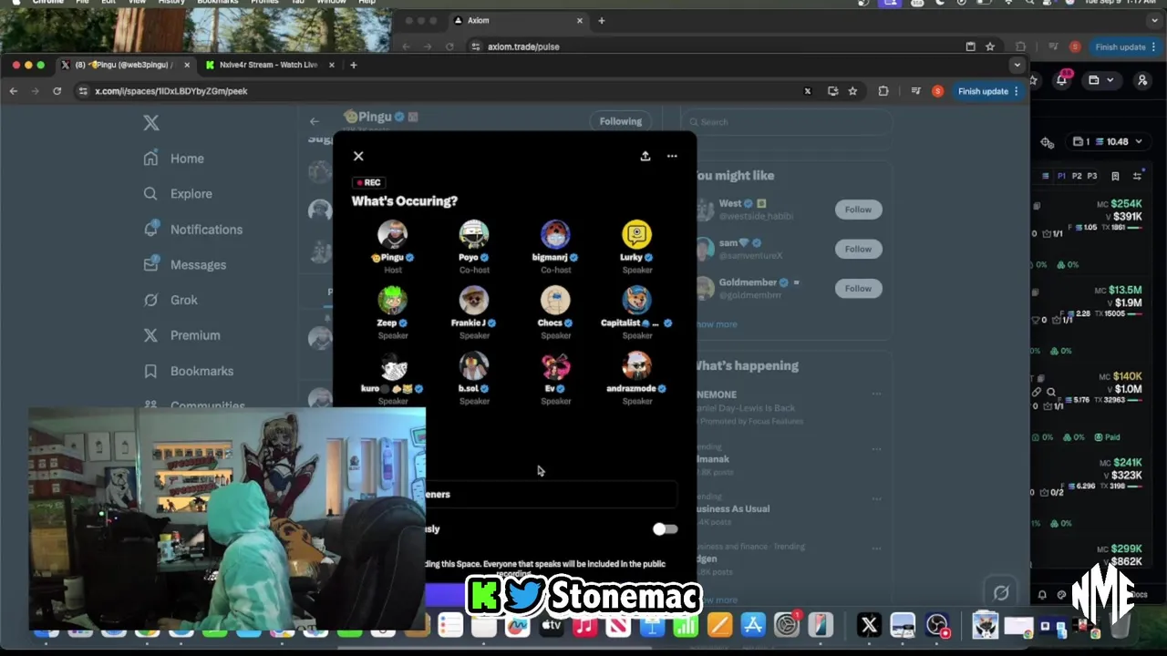Expand the tab search dropdown in Chrome
Screen dimensions: 1167x656
tap(1017, 65)
